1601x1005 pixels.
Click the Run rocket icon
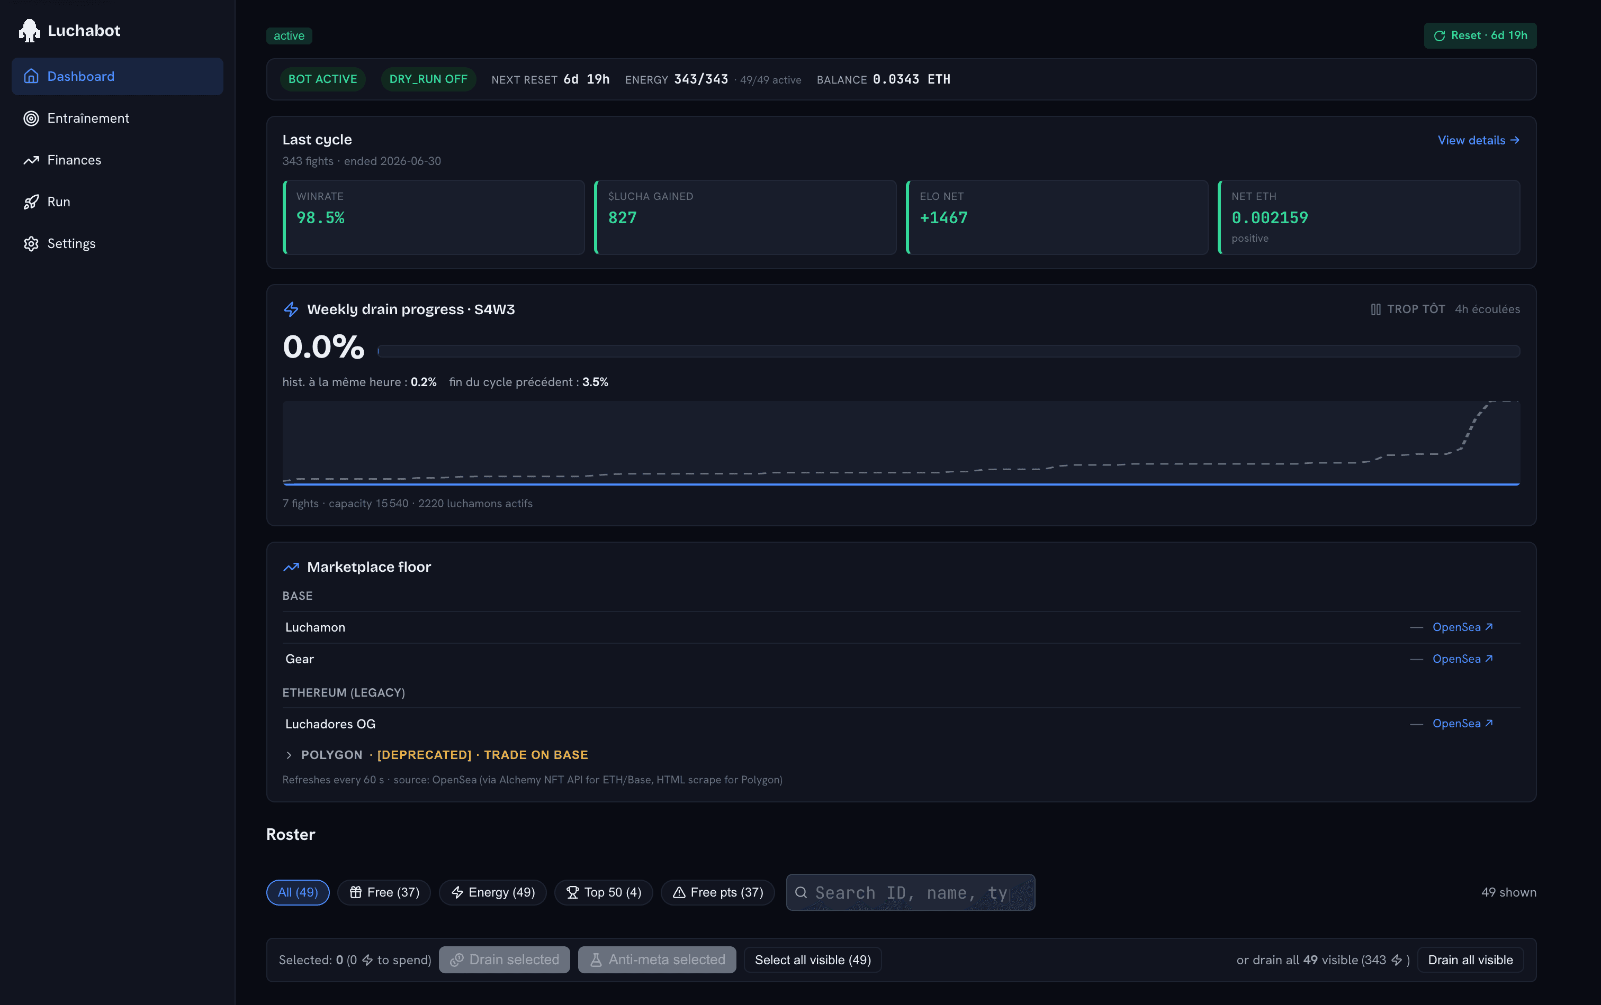coord(31,202)
